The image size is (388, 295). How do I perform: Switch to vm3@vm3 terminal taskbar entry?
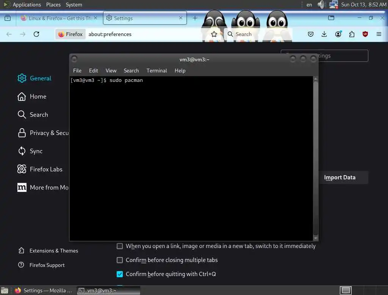[108, 290]
